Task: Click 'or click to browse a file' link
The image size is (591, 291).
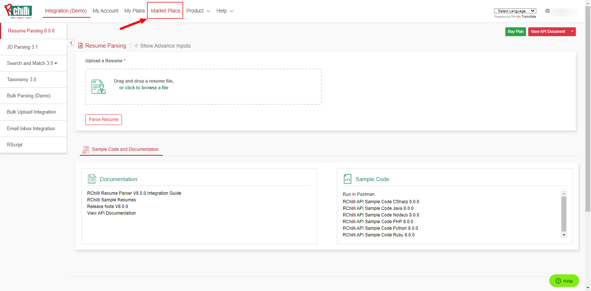Action: click(x=144, y=88)
